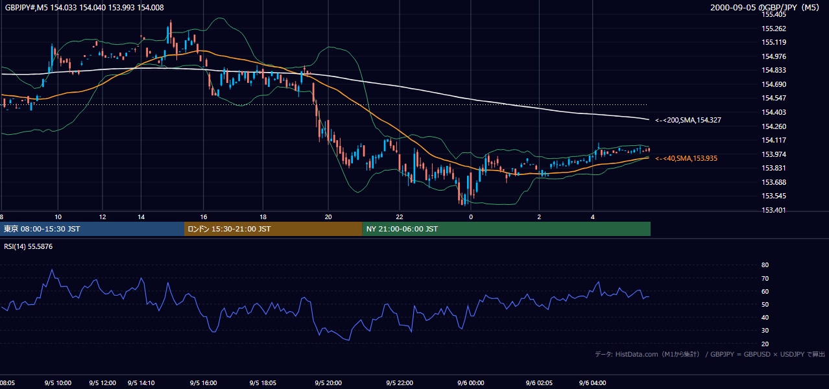Click the 153.688 price axis label
Image resolution: width=829 pixels, height=389 pixels.
(774, 182)
